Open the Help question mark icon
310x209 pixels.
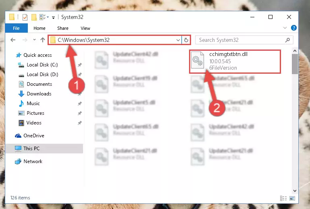coord(294,28)
